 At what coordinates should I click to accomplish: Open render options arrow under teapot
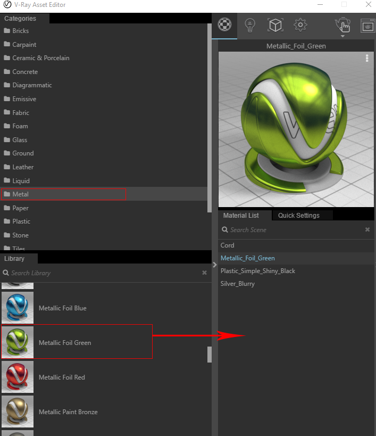tap(342, 36)
